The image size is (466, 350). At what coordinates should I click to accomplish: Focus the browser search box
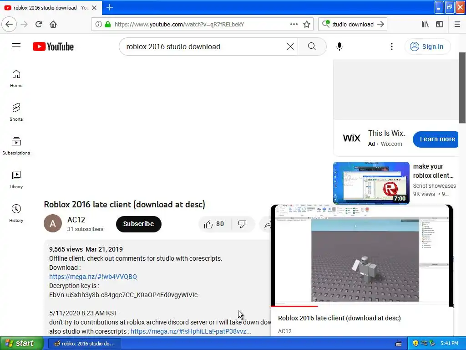pyautogui.click(x=353, y=24)
